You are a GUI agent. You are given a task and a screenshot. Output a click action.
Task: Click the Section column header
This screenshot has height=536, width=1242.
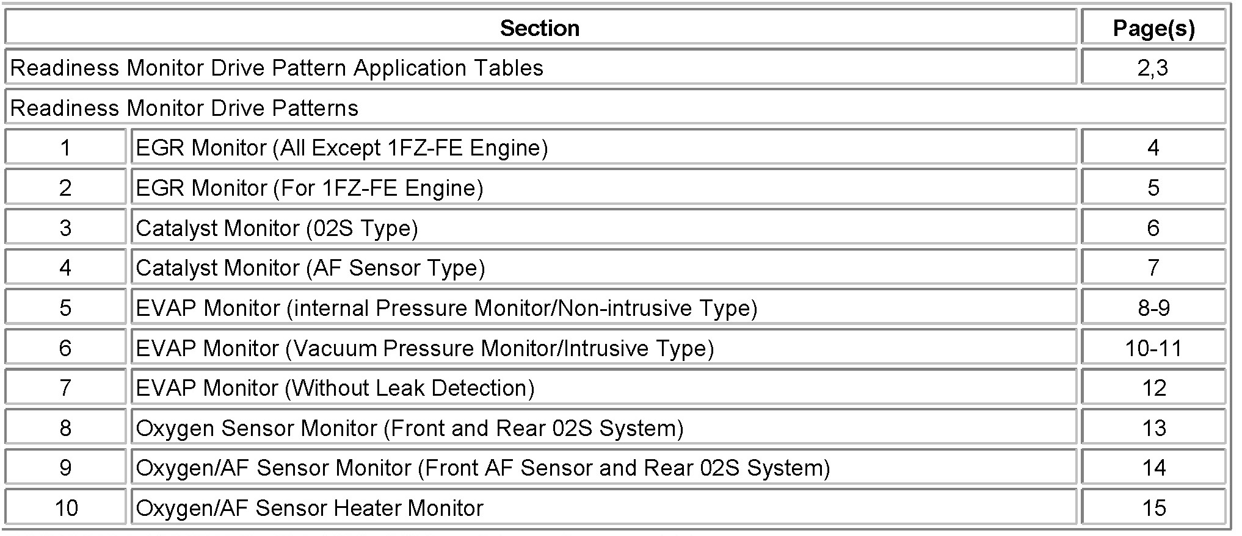[x=540, y=28]
